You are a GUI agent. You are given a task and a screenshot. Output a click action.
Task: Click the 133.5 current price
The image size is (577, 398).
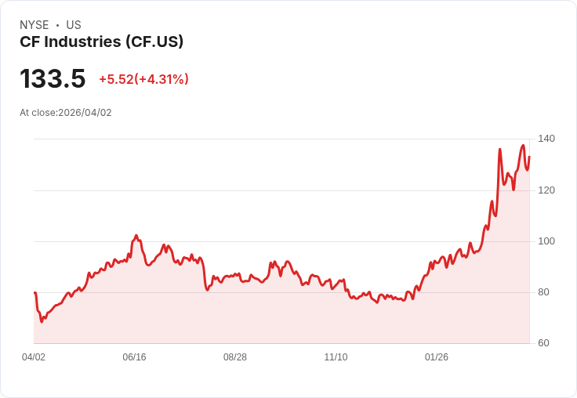[53, 79]
